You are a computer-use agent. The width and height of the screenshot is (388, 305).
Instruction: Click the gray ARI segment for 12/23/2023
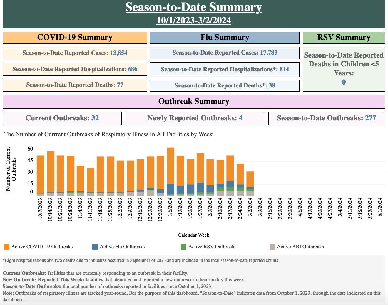click(x=150, y=193)
